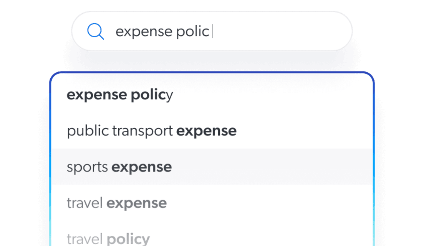Click the word "travel" in "travel expense"

(85, 203)
